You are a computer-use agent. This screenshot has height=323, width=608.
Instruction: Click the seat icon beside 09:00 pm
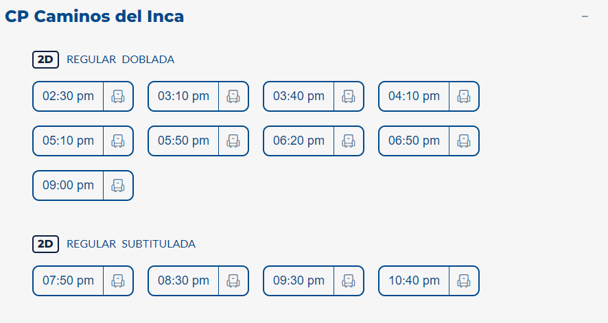pos(118,186)
